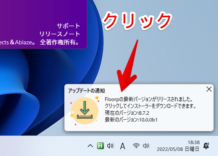The image size is (218, 156).
Task: Open notification center bell icon
Action: pos(206,146)
